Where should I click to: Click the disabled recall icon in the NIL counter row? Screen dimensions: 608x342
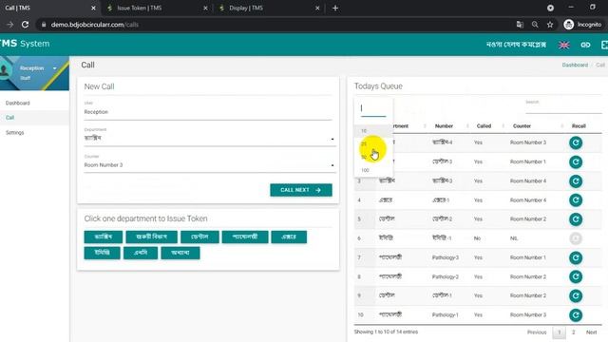(x=576, y=238)
